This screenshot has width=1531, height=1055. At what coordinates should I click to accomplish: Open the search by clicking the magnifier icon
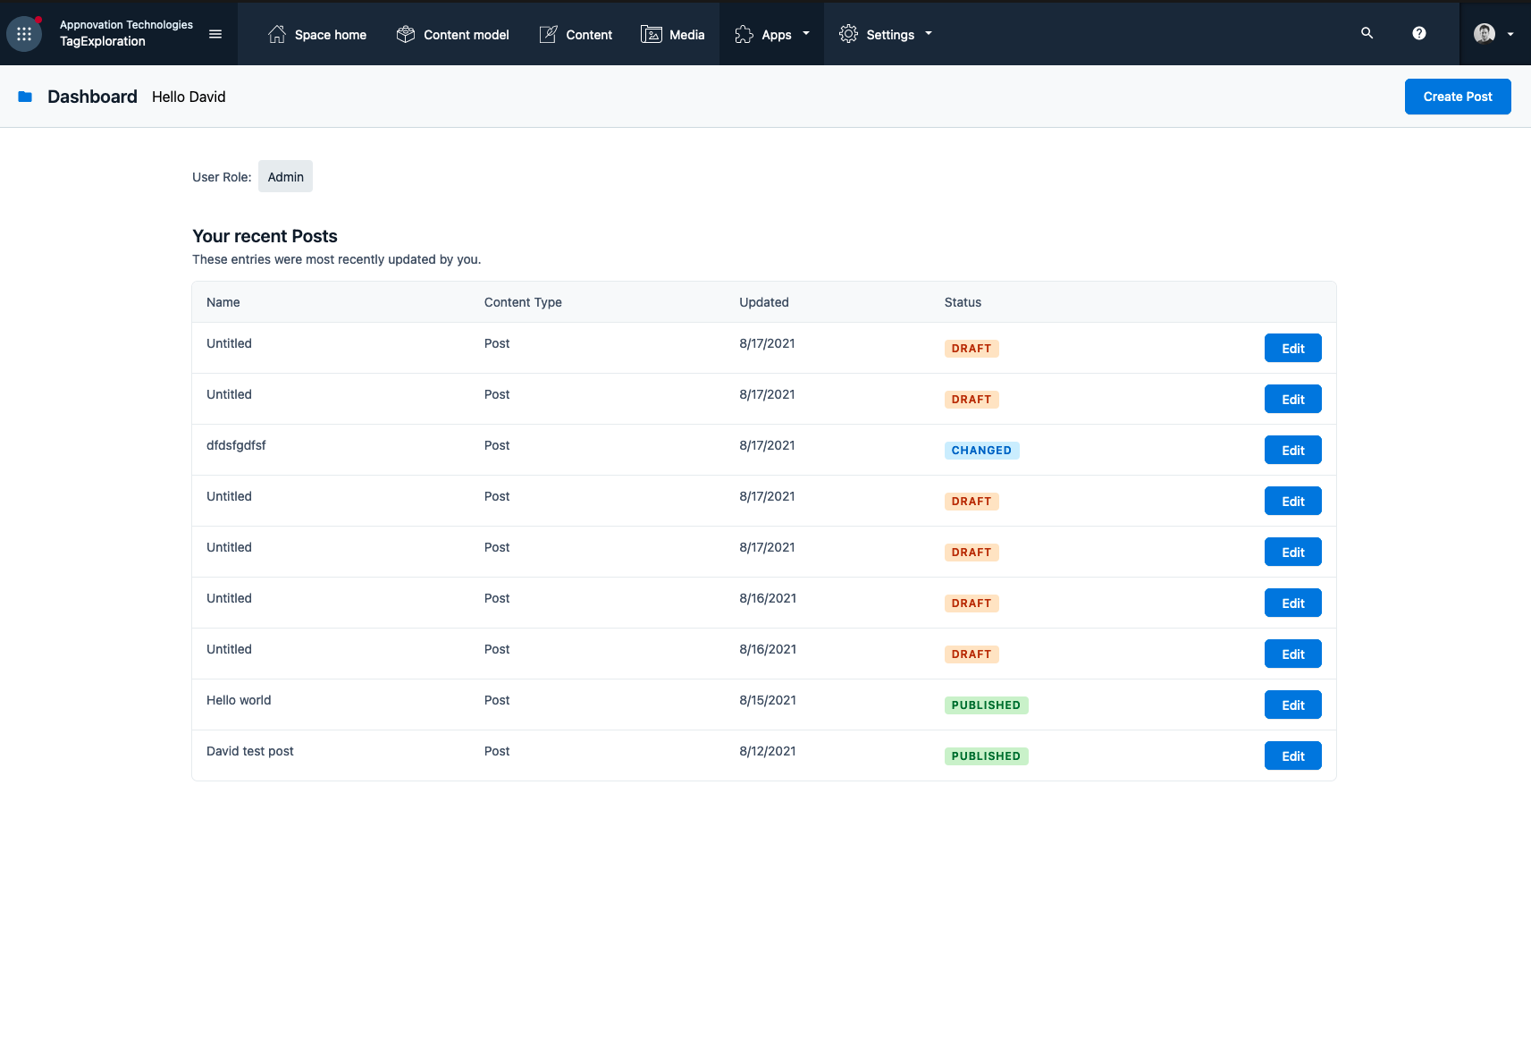tap(1367, 33)
